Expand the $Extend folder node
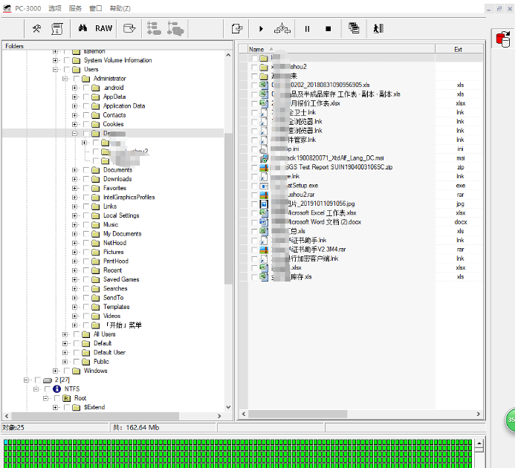Viewport: 521px width, 468px height. 55,407
